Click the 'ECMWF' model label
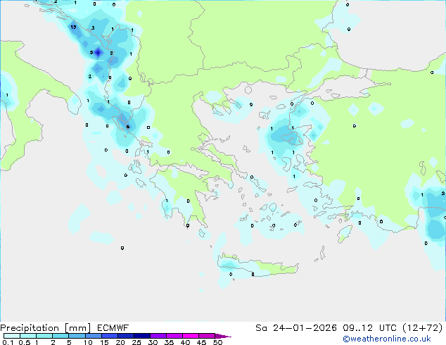 113,328
